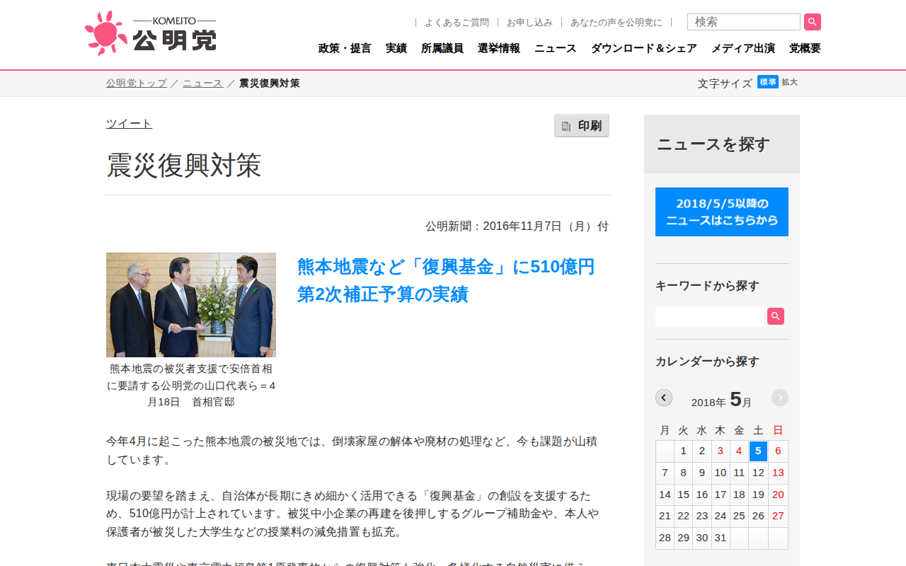
Task: Click the header search magnifier button
Action: [813, 22]
